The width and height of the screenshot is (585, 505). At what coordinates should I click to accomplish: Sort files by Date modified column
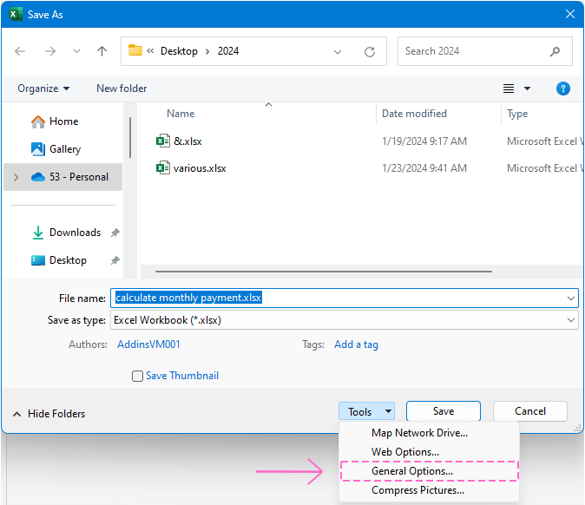(415, 114)
